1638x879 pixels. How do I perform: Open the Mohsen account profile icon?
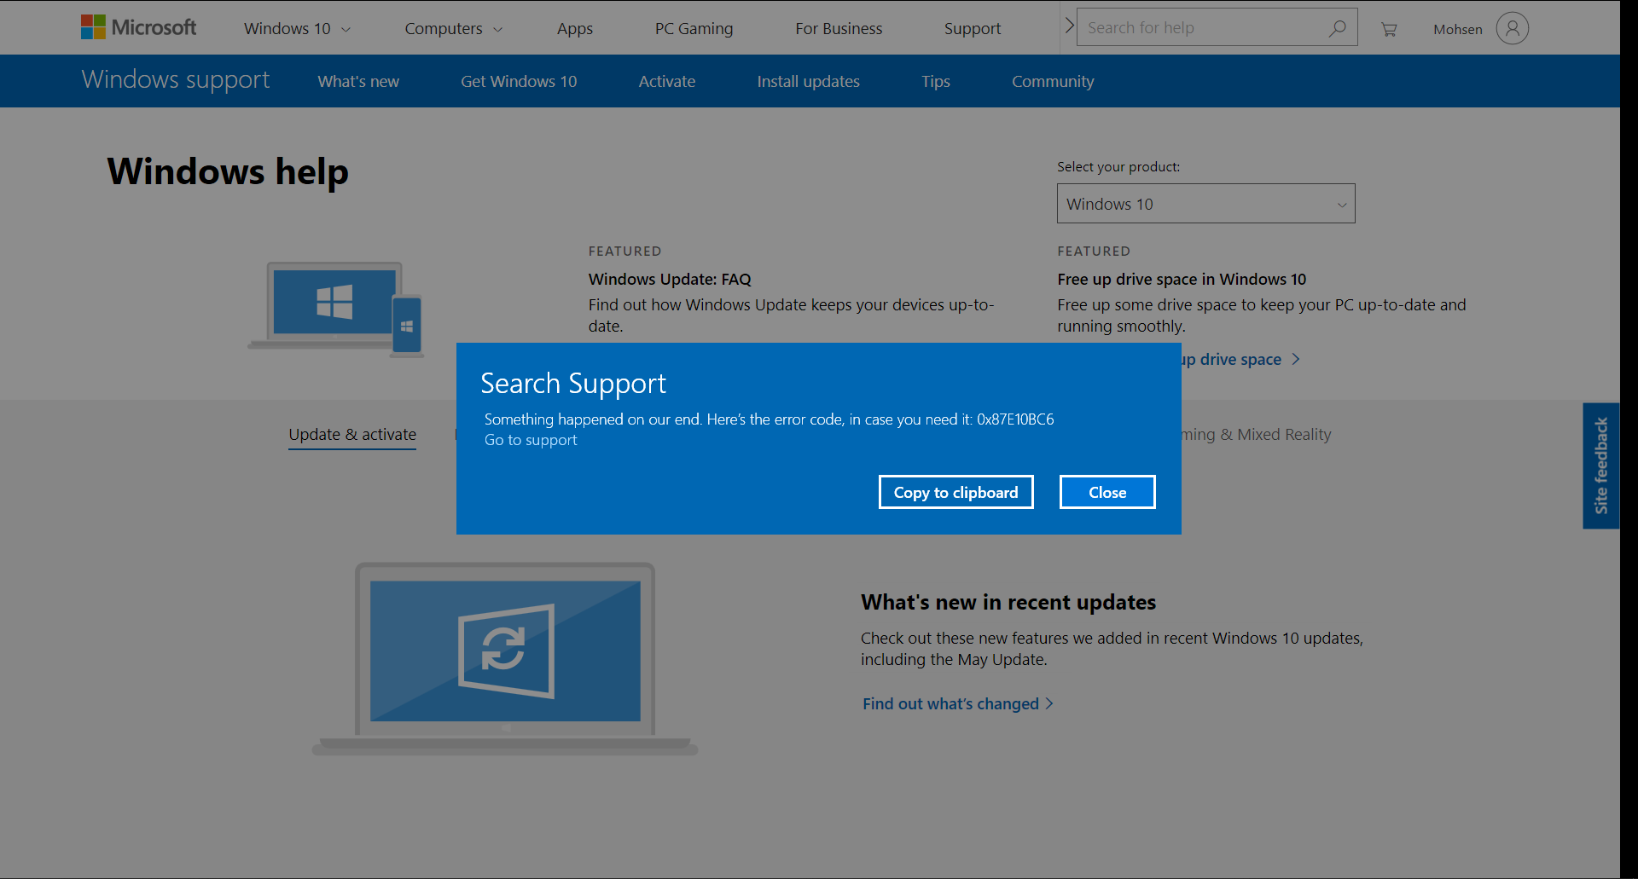pyautogui.click(x=1512, y=28)
